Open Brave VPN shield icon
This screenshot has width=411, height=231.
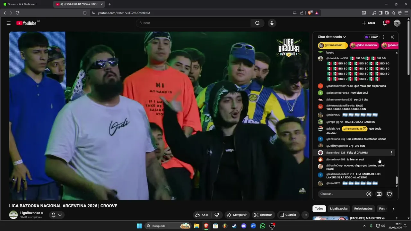click(x=400, y=13)
